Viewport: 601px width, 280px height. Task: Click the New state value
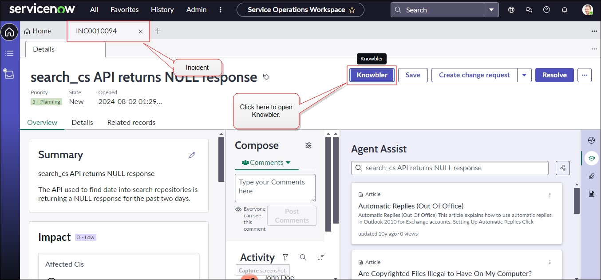[x=76, y=101]
